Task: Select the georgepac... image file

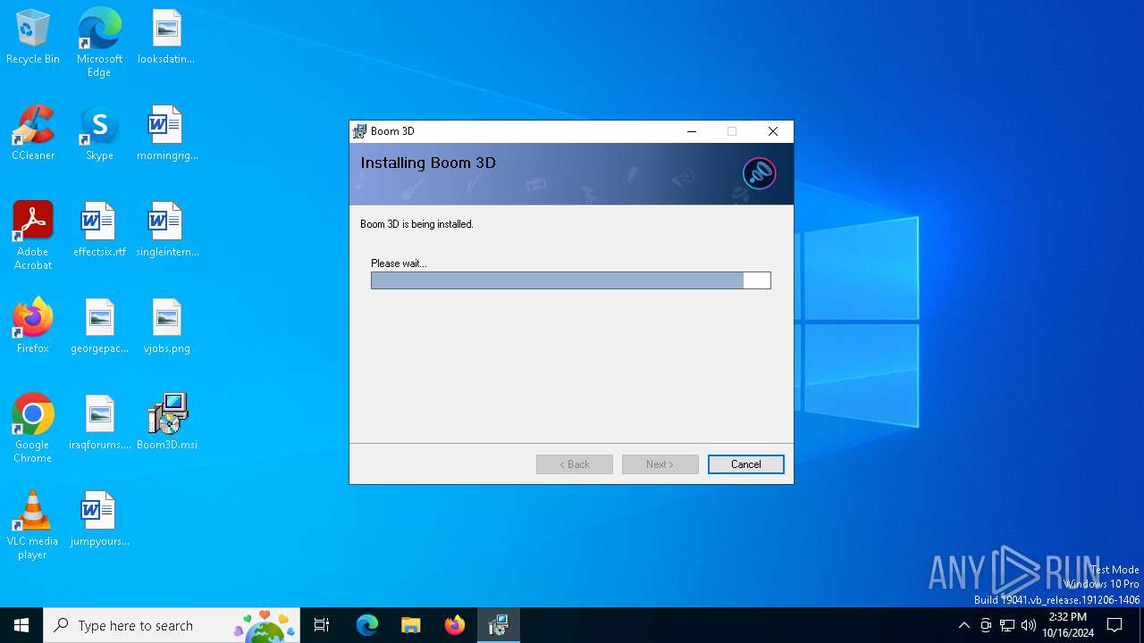Action: click(99, 327)
